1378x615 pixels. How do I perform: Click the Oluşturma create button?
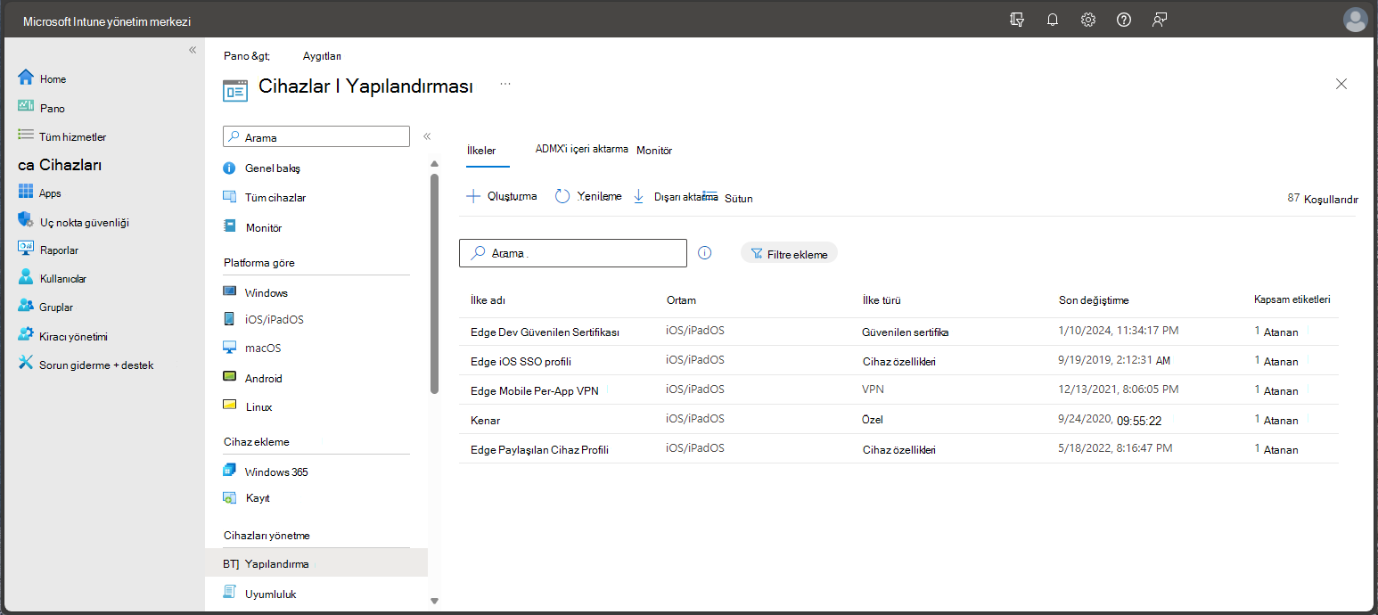click(502, 197)
